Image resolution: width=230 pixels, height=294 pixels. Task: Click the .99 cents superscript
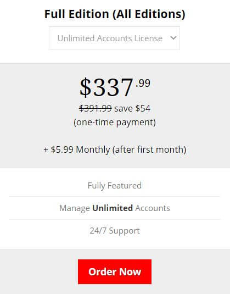143,83
